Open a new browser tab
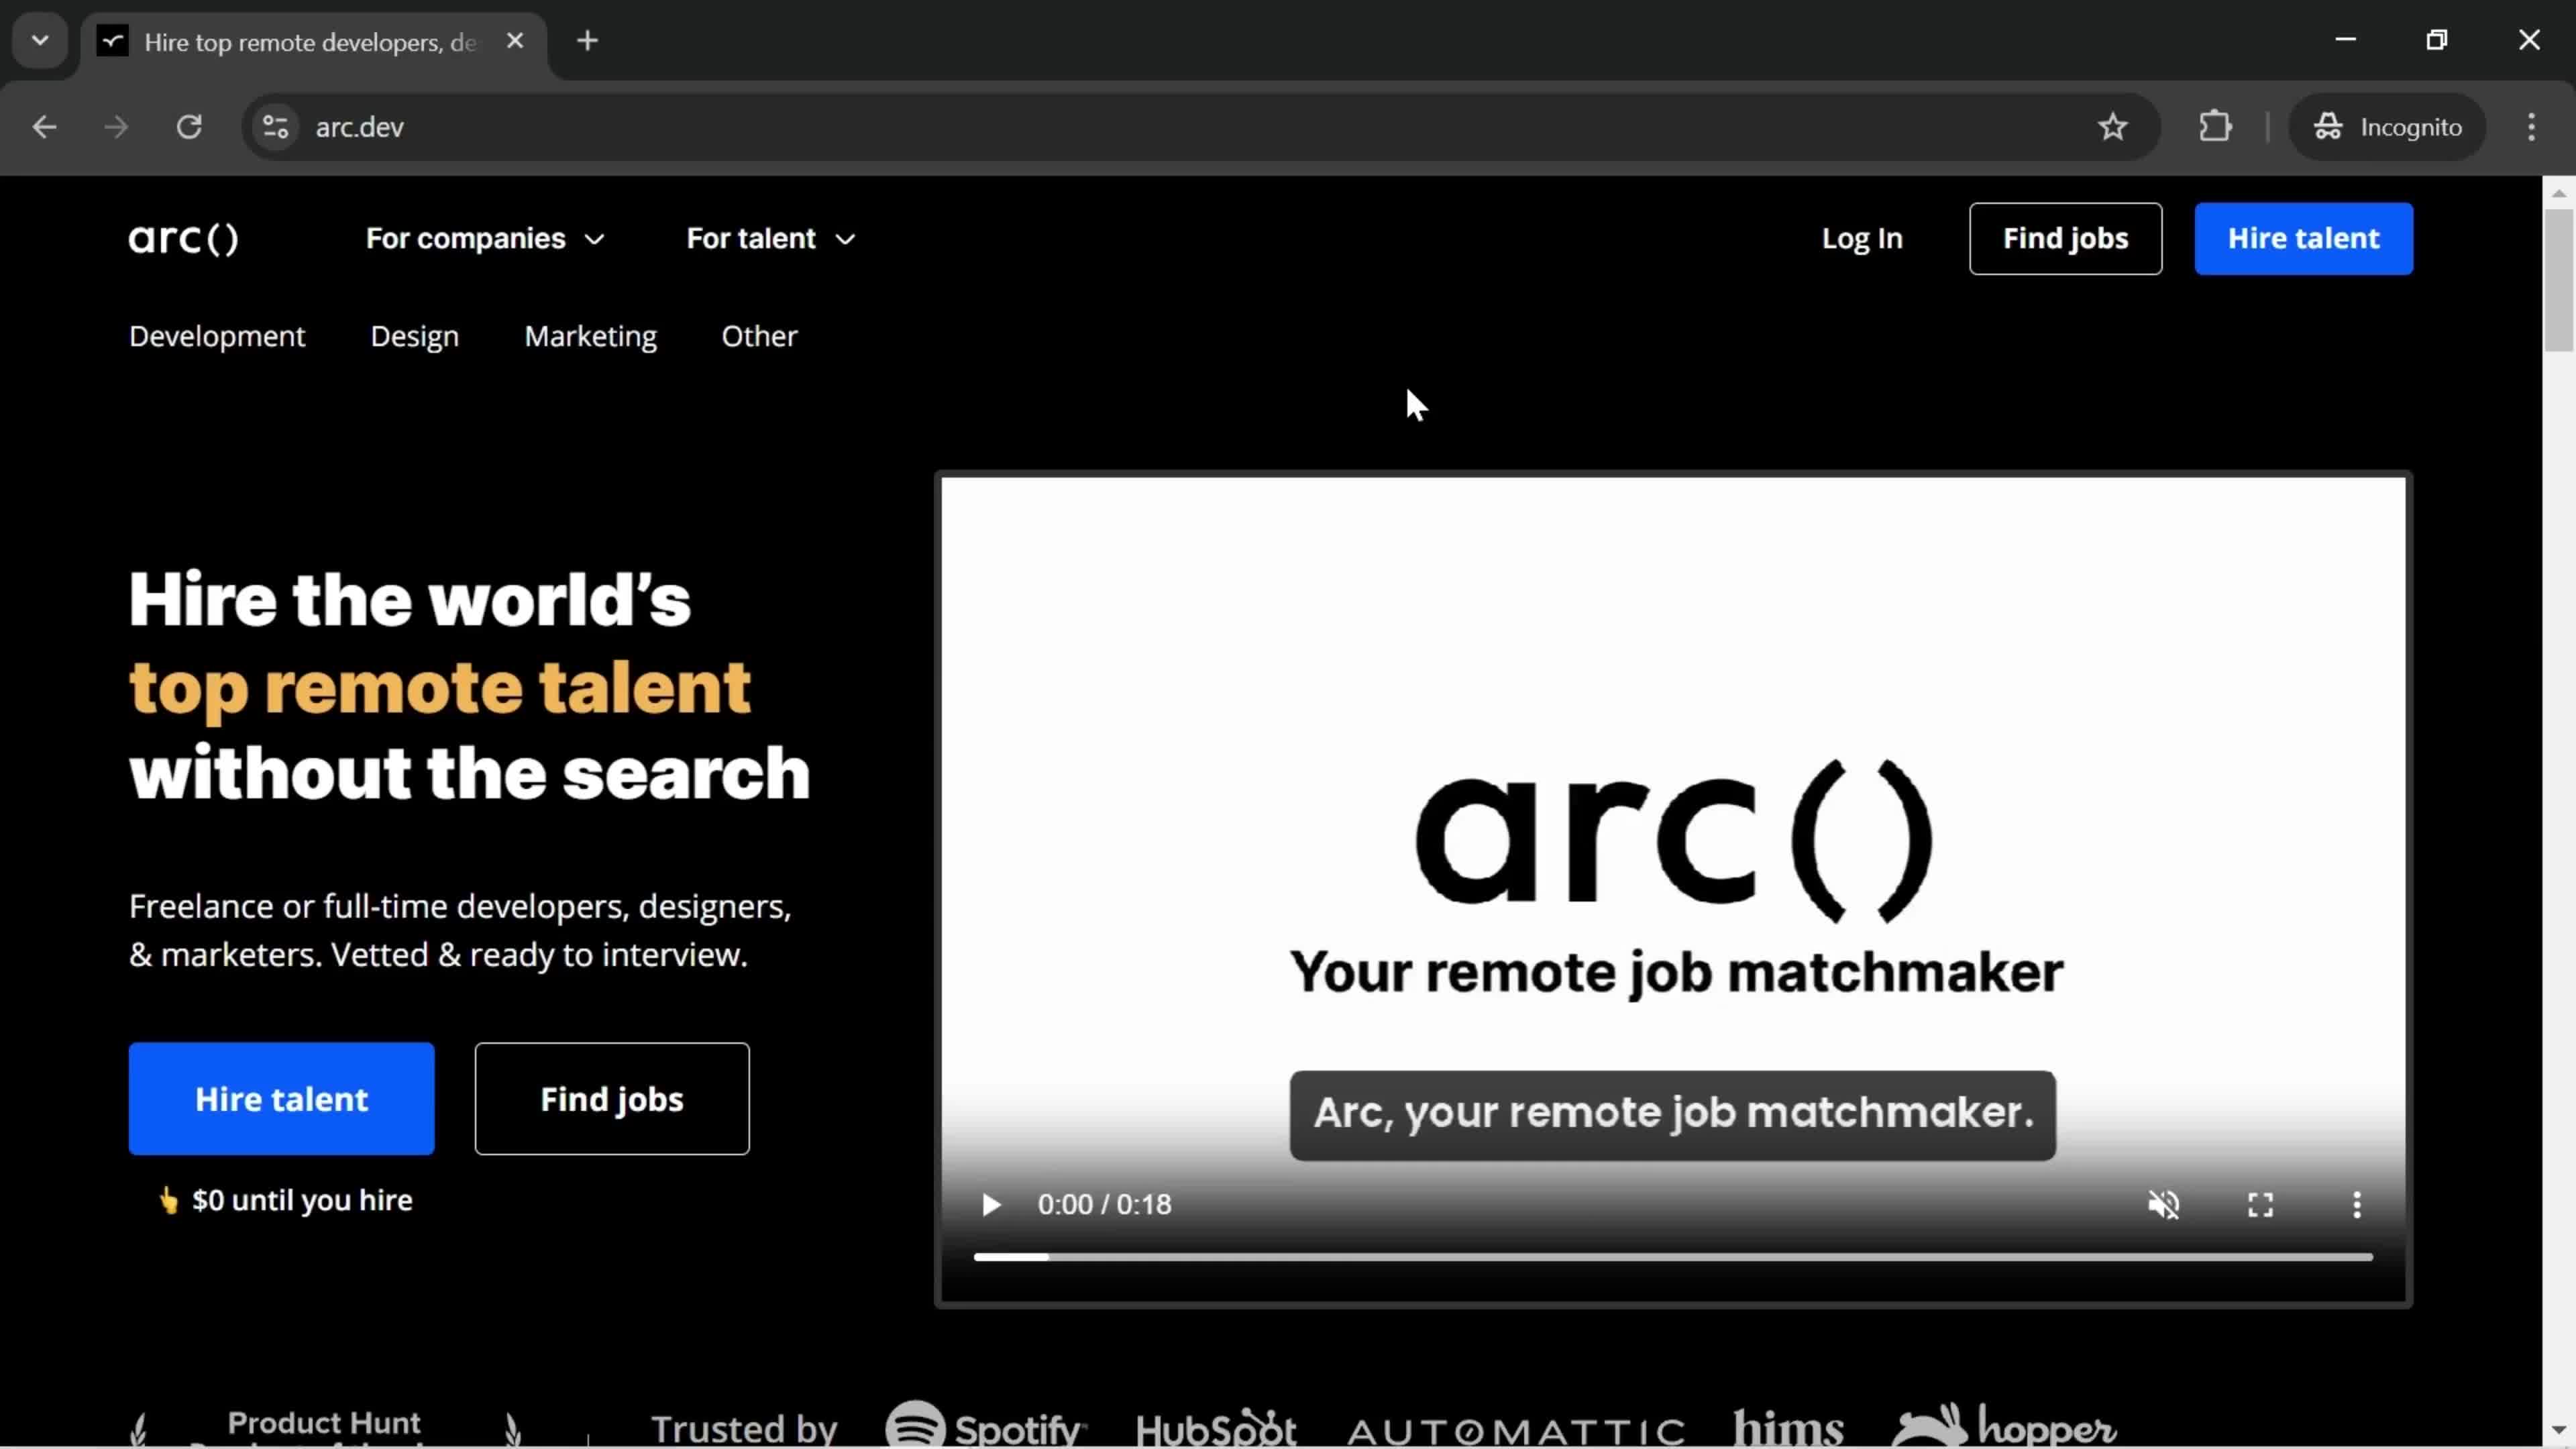 [x=588, y=41]
